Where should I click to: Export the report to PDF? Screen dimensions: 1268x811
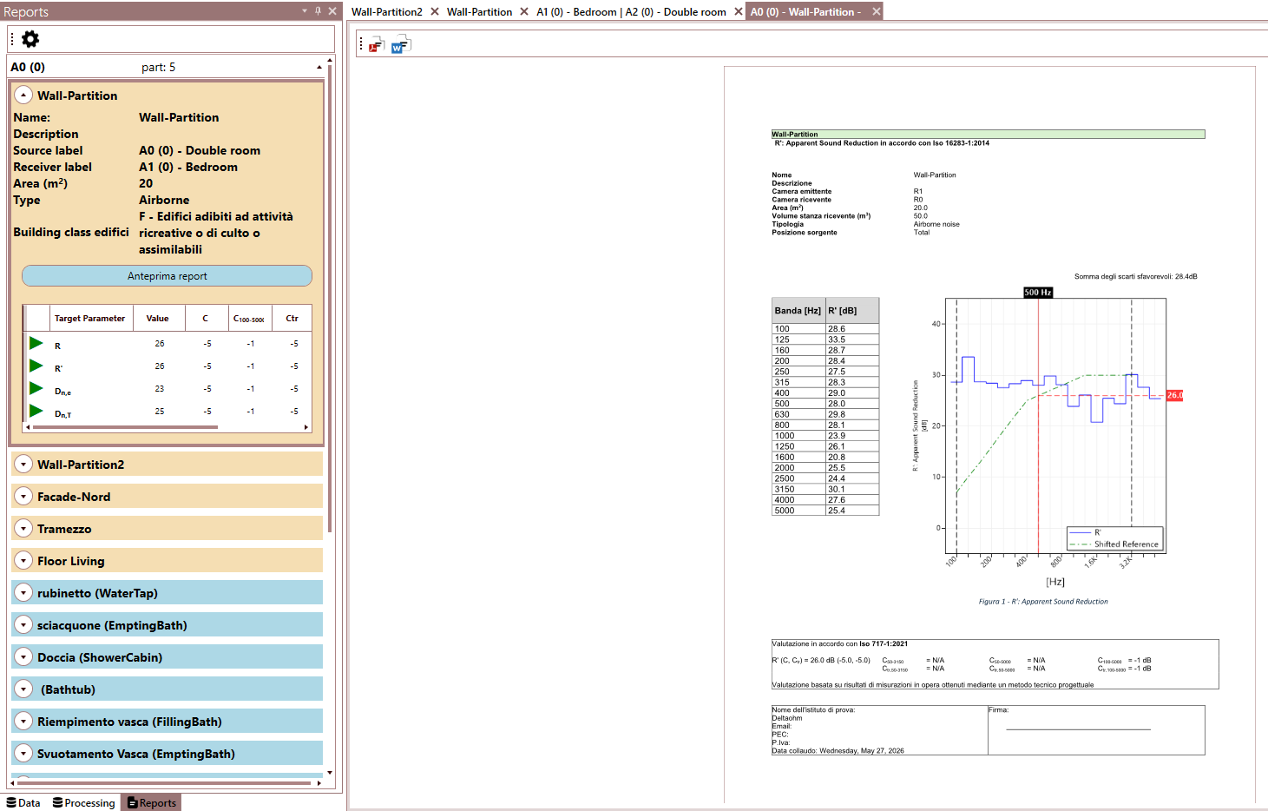click(x=377, y=44)
